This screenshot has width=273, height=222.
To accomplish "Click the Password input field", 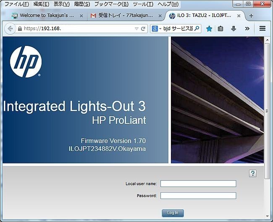I will 198,195.
